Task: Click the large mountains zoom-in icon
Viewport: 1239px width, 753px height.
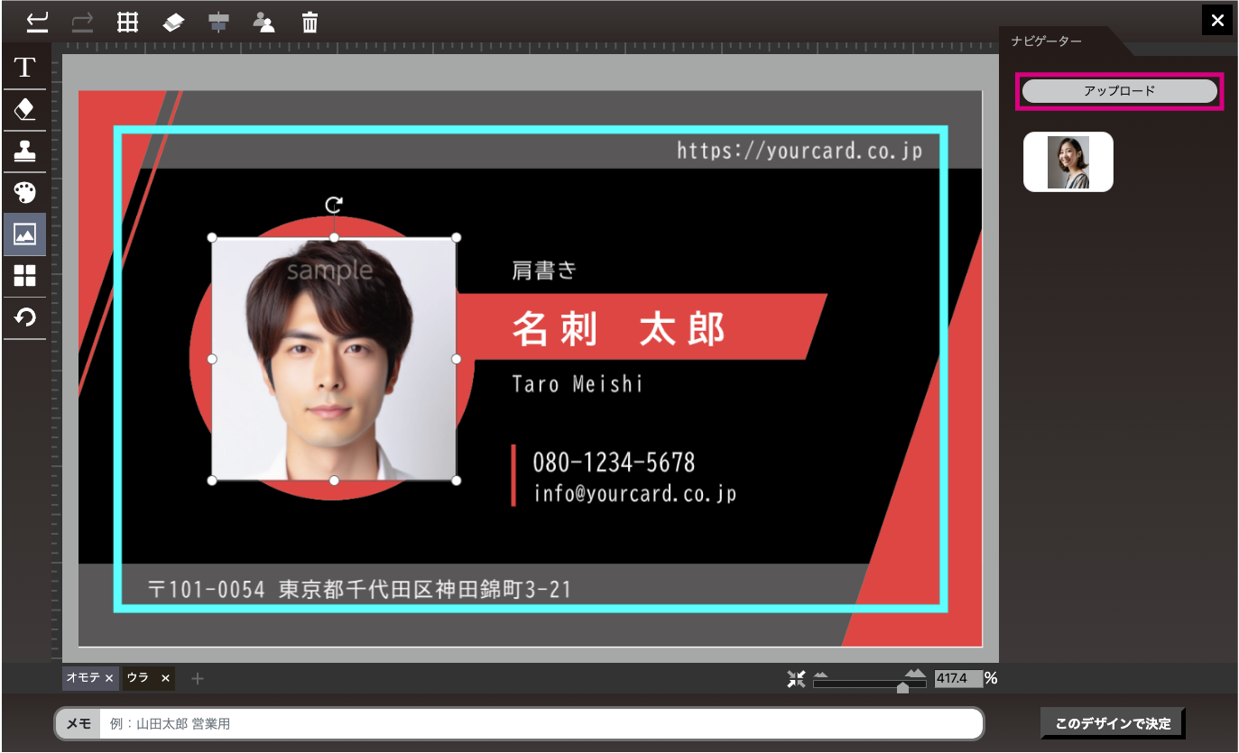Action: (916, 674)
